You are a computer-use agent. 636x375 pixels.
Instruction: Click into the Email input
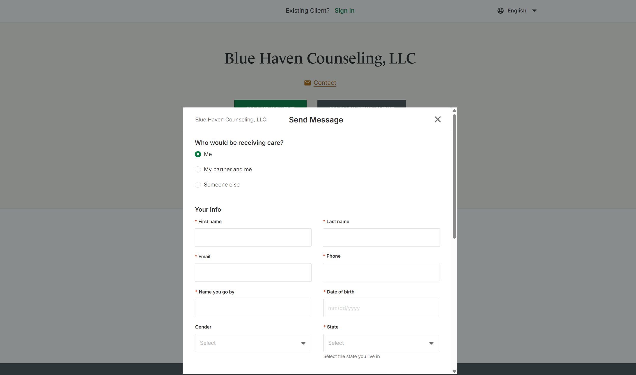(x=253, y=272)
